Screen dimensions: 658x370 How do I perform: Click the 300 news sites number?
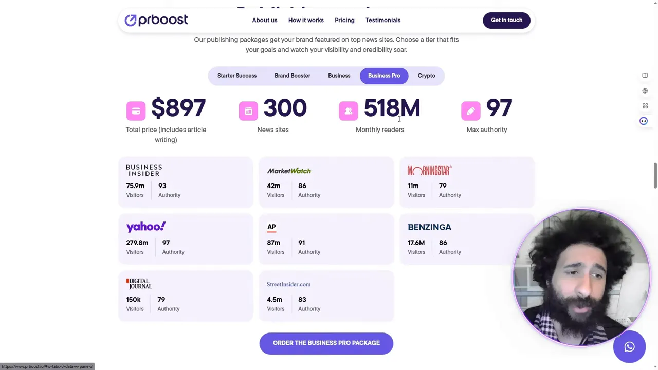point(285,108)
